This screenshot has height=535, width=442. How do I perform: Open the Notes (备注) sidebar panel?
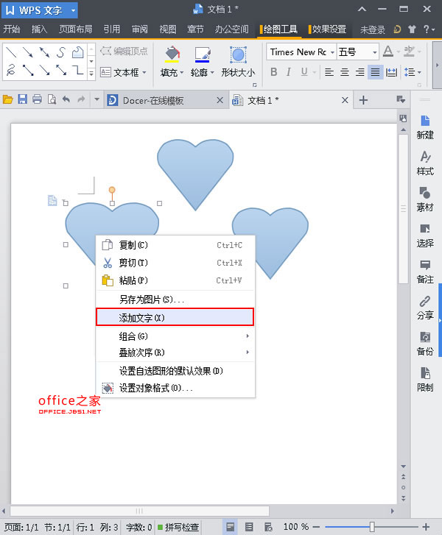pos(425,272)
